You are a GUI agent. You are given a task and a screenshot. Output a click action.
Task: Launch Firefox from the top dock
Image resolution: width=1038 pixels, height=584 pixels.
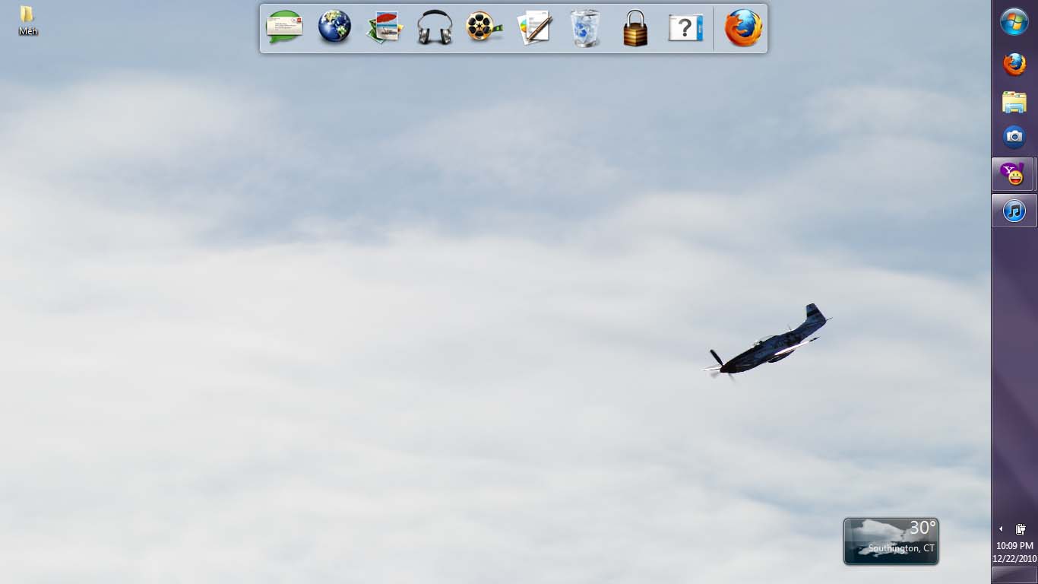[742, 28]
